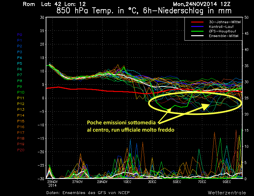Click the 'Lat: 42 Lon: 12' coordinates text
The image size is (254, 196).
[x=63, y=4]
